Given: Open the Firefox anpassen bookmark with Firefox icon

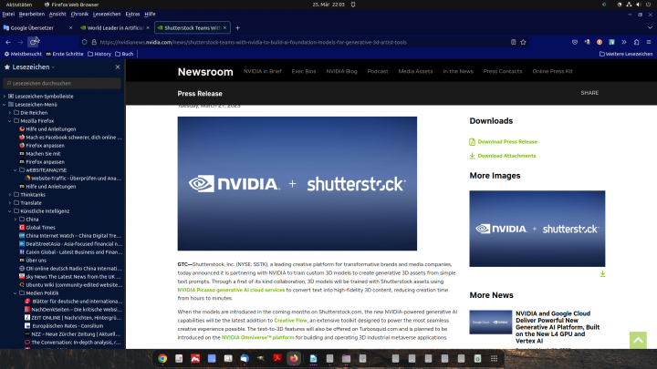Looking at the screenshot, I should (41, 146).
